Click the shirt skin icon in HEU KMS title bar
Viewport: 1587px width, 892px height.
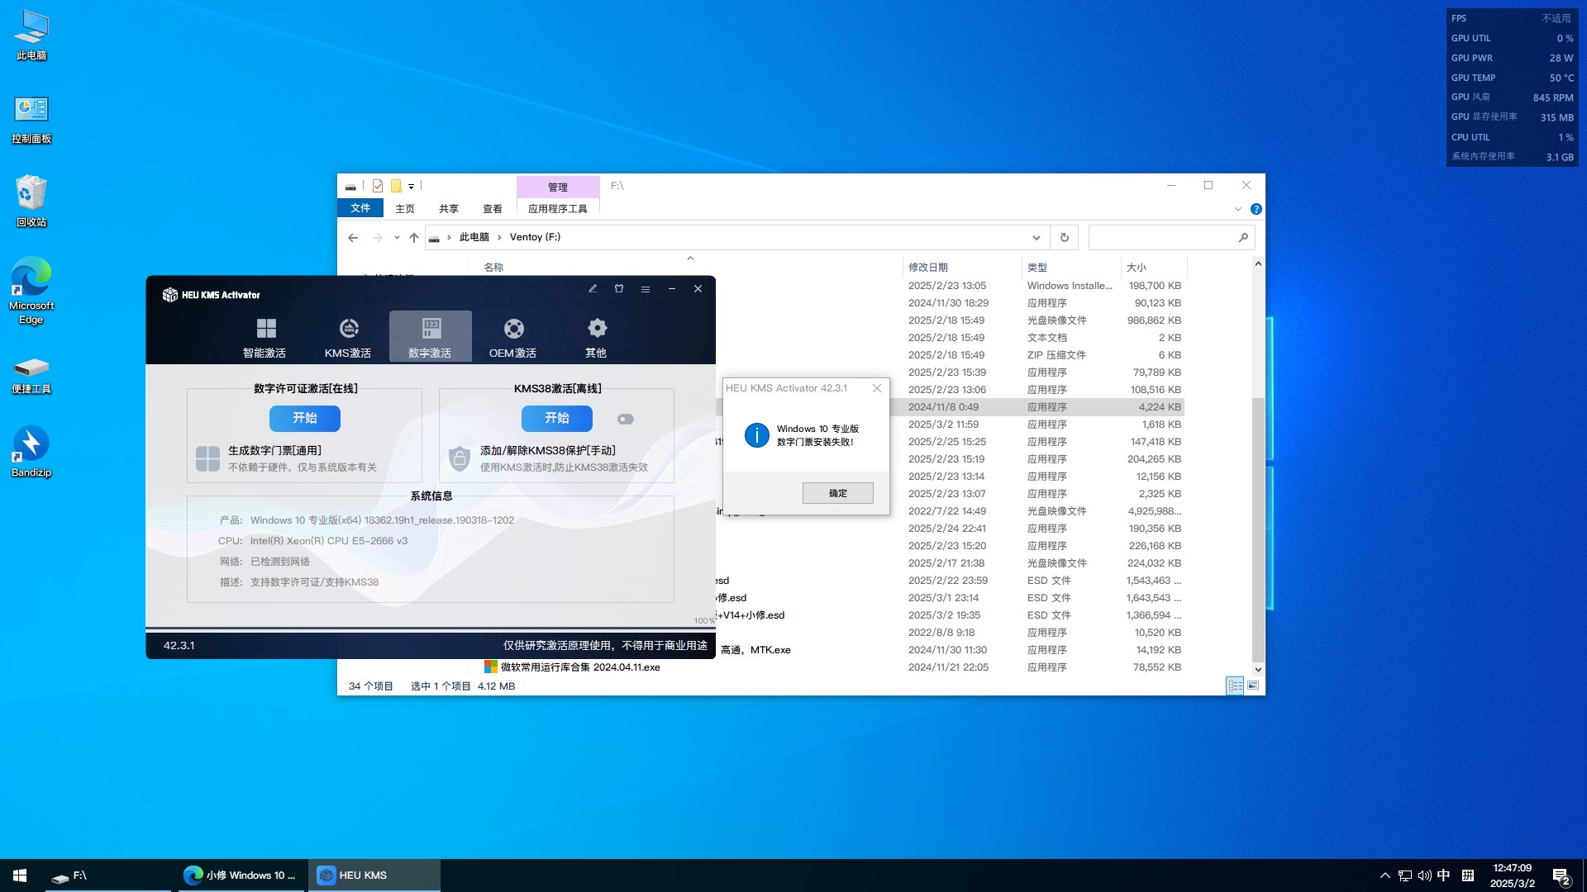[x=619, y=289]
